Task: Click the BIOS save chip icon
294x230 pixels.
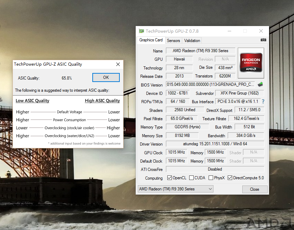Action: [x=260, y=84]
